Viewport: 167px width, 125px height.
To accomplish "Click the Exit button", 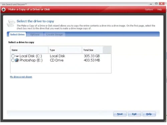I will click(134, 114).
